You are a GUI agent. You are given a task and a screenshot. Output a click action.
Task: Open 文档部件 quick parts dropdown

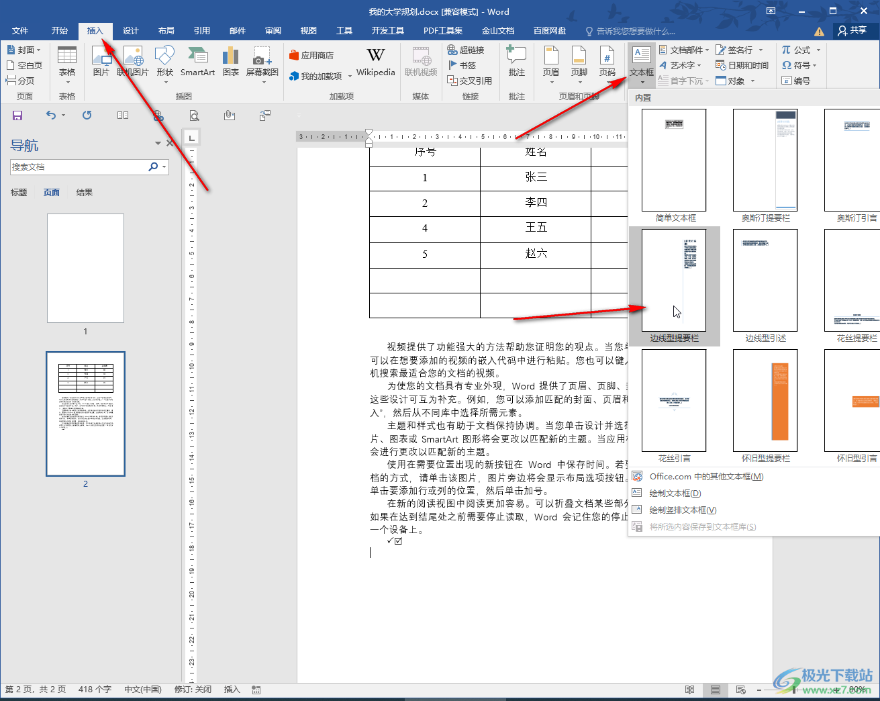684,50
